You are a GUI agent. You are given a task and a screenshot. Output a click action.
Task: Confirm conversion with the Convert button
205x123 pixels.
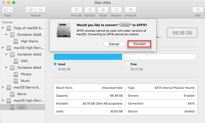(x=139, y=44)
